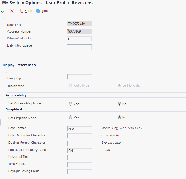
Task: Click the Form exit icon
Action: (x=21, y=11)
